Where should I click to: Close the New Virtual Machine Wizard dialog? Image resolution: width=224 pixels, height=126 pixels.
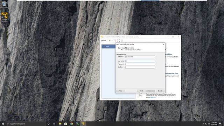[x=163, y=44]
